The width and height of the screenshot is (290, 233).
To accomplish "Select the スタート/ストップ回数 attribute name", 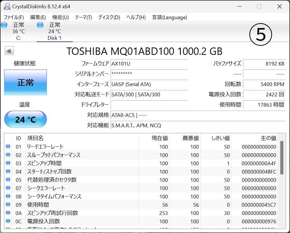I will (x=49, y=172).
